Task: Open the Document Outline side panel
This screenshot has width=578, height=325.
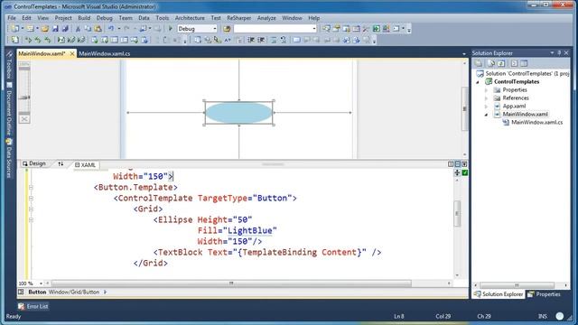Action: point(10,108)
